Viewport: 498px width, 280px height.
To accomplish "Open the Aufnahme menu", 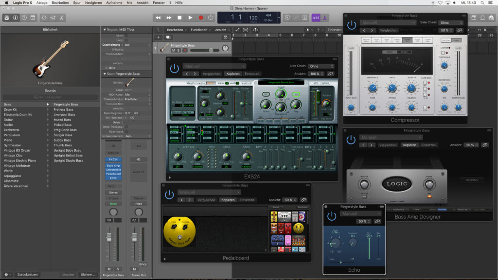I will pyautogui.click(x=114, y=2).
